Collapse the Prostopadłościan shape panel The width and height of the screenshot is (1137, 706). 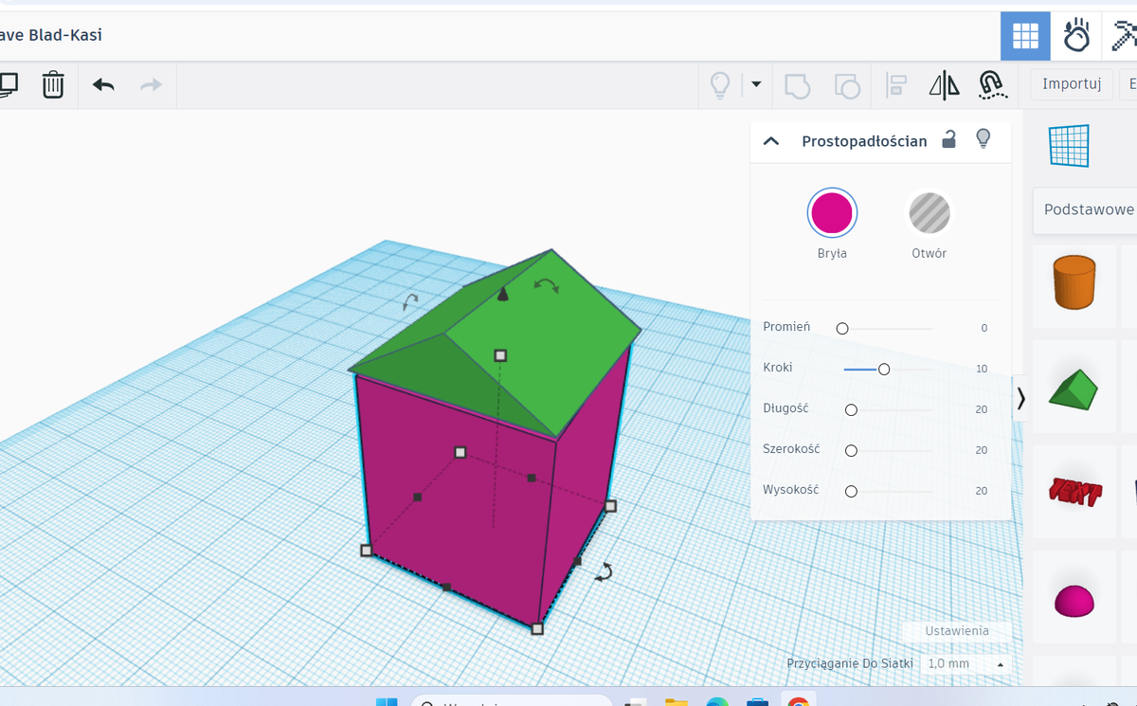771,141
